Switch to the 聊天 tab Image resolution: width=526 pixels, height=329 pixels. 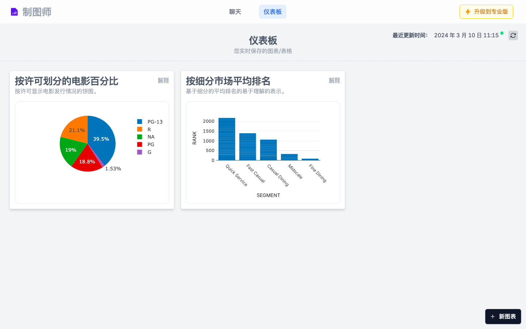click(235, 11)
